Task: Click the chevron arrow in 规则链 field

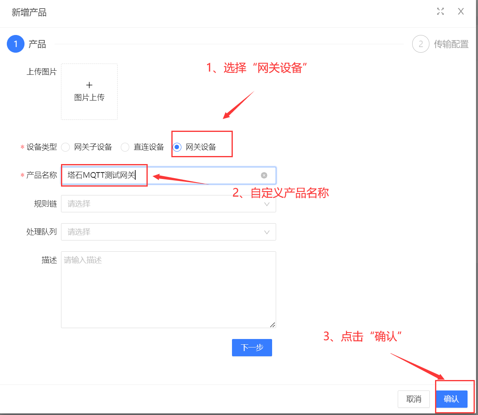Action: (x=267, y=204)
